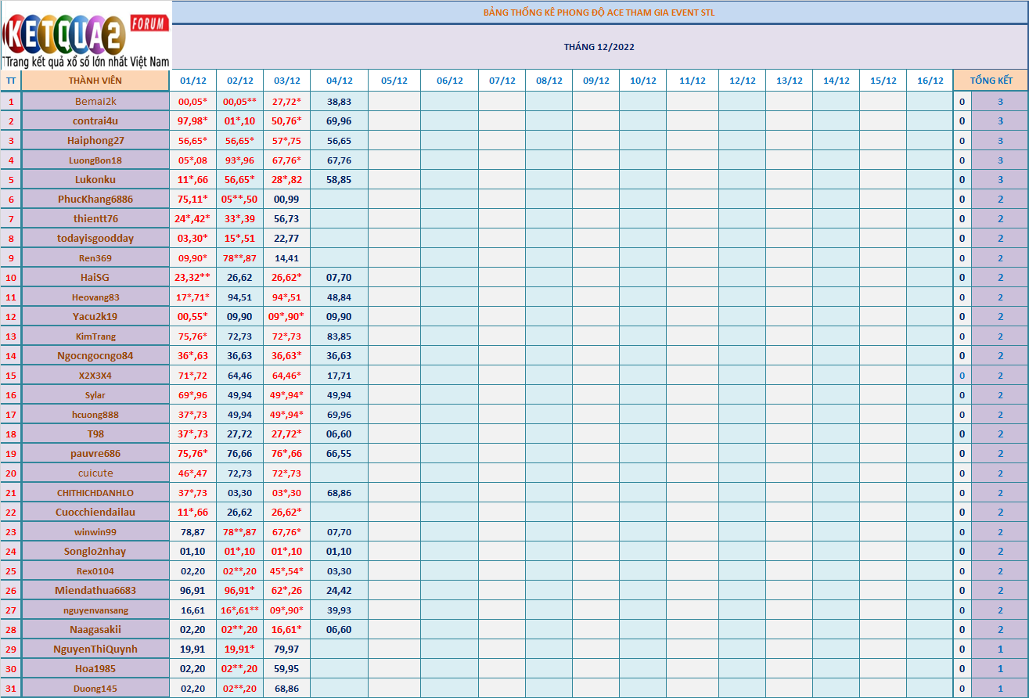This screenshot has width=1029, height=698.
Task: Click the TT row number 15 cell
Action: [x=11, y=376]
